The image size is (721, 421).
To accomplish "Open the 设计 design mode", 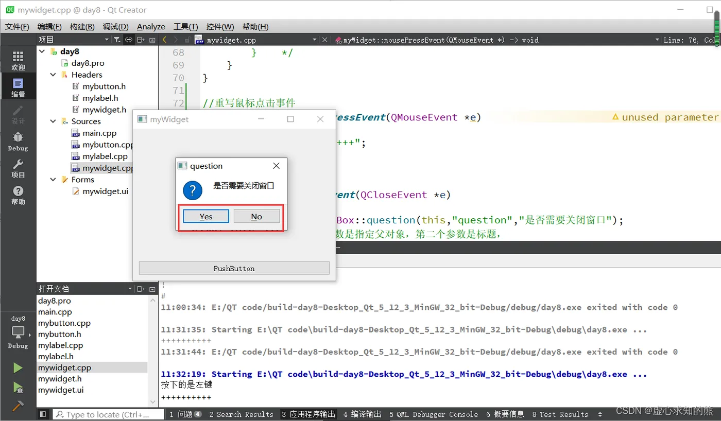I will pos(18,114).
